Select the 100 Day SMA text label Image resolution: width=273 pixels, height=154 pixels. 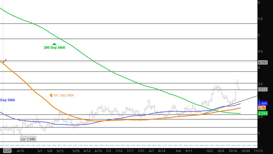point(63,95)
